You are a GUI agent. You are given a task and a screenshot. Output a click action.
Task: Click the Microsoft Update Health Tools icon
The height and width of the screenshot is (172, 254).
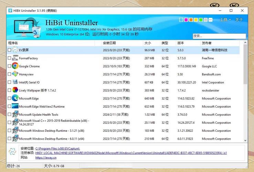(15, 114)
